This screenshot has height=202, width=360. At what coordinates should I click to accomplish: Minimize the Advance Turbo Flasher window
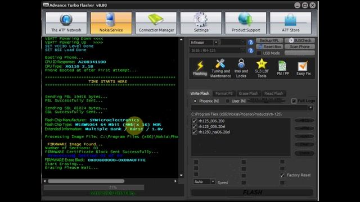(297, 5)
